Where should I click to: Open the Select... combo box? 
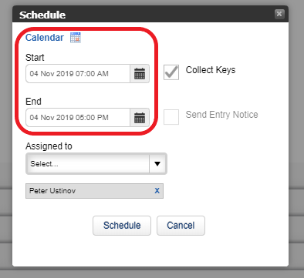(96, 164)
